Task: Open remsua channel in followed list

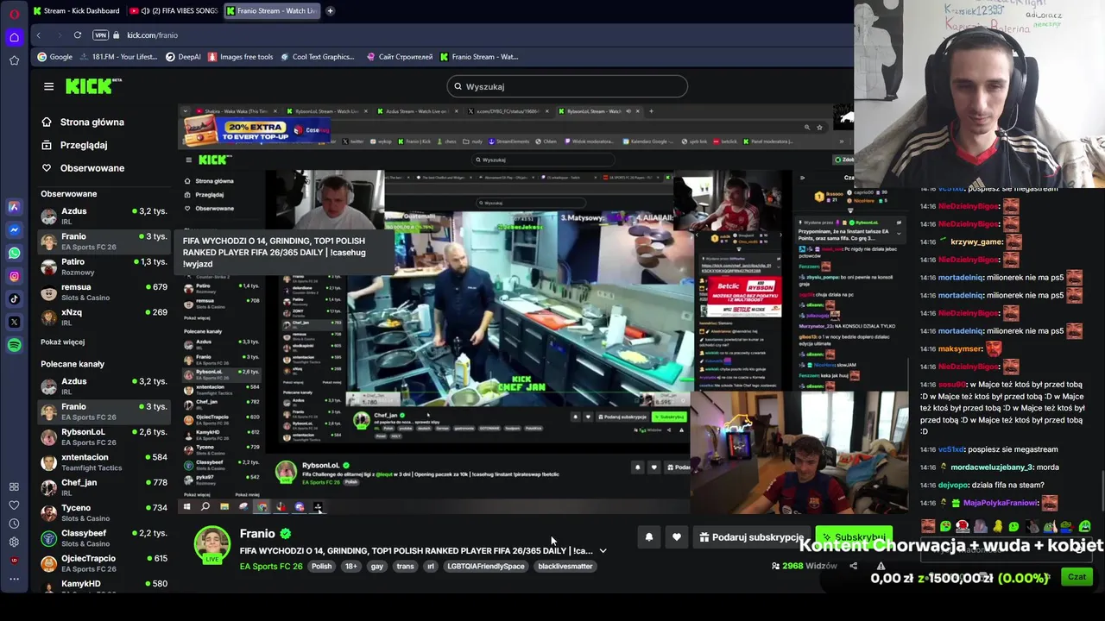Action: point(104,292)
